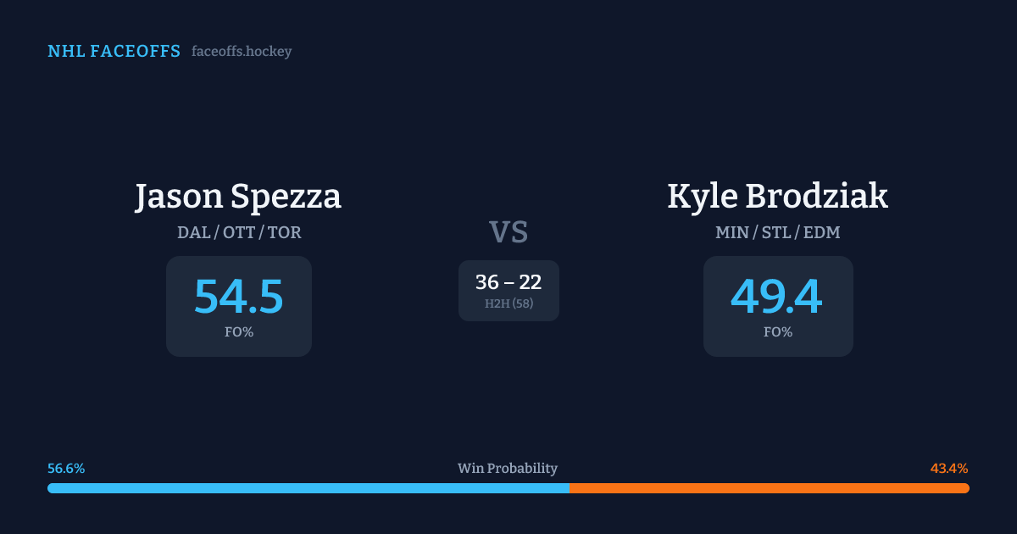Click the NHL FACEOFFS header title

(114, 52)
